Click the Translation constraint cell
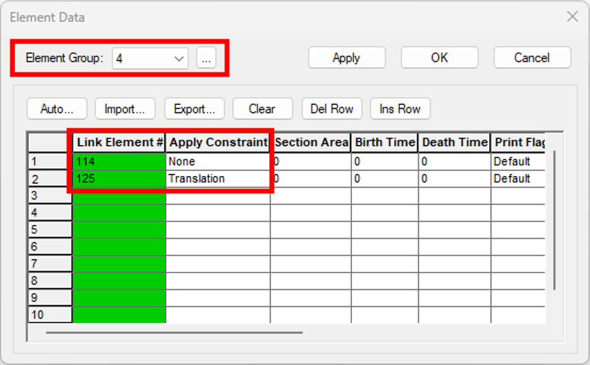 coord(218,179)
